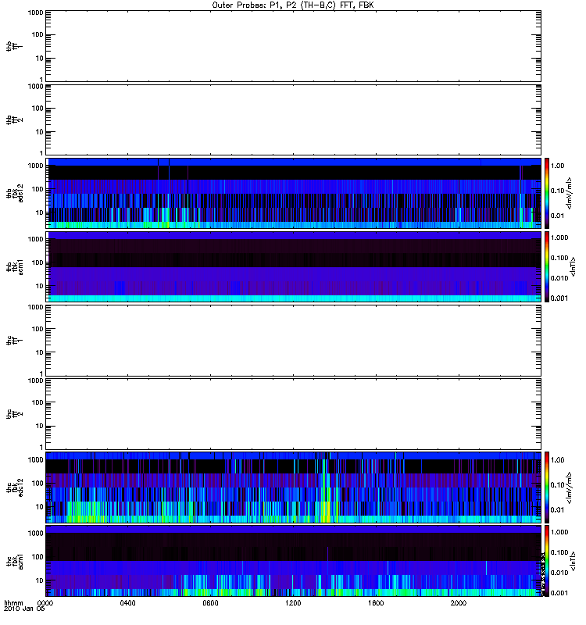Click the thb edc12 mV/m color bar
Viewport: 586px width, 625px height.
pos(547,193)
